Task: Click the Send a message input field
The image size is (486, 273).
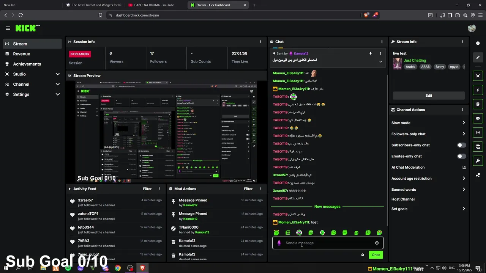Action: click(328, 243)
